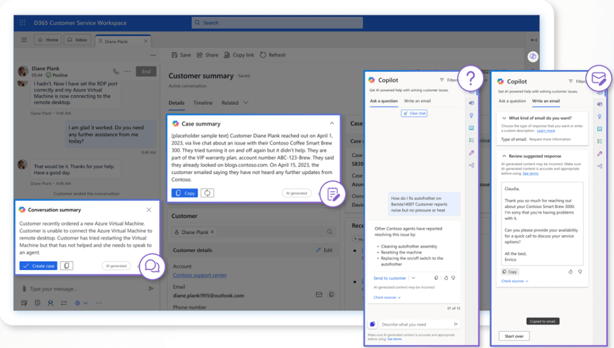Submit the Copilot prompt with the send arrow
Viewport: 614px width, 348px height.
456,324
